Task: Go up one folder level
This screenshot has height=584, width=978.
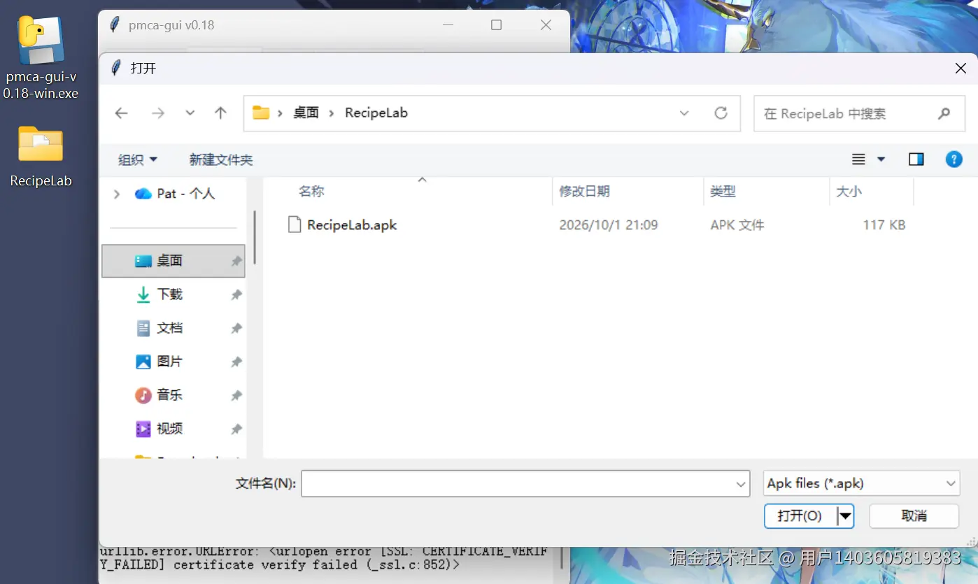Action: click(x=221, y=113)
